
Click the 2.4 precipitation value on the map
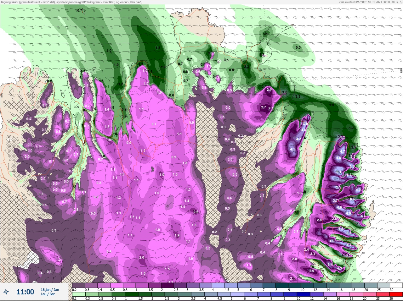306,249
